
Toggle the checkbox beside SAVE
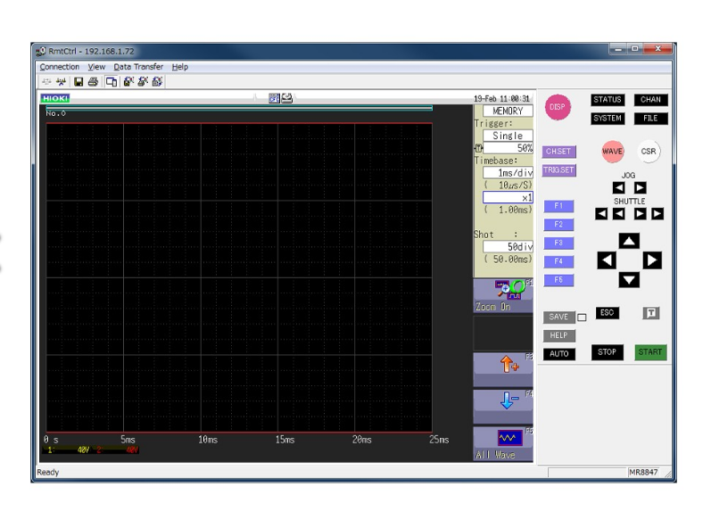click(582, 318)
